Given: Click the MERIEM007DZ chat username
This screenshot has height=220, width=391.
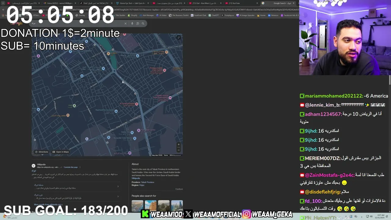Looking at the screenshot, I should click(323, 158).
